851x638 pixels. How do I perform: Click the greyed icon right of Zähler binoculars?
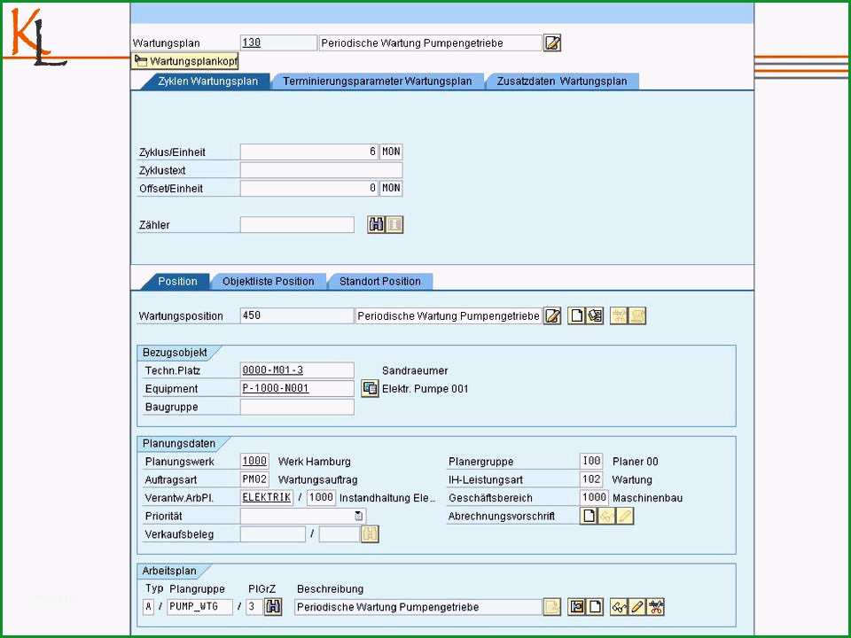coord(394,224)
